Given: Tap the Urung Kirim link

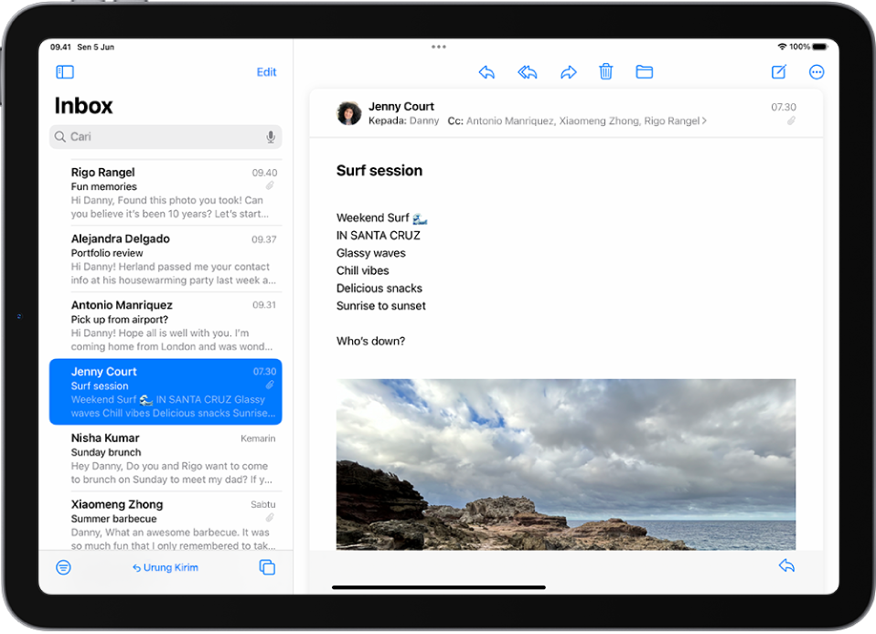Looking at the screenshot, I should pyautogui.click(x=166, y=567).
